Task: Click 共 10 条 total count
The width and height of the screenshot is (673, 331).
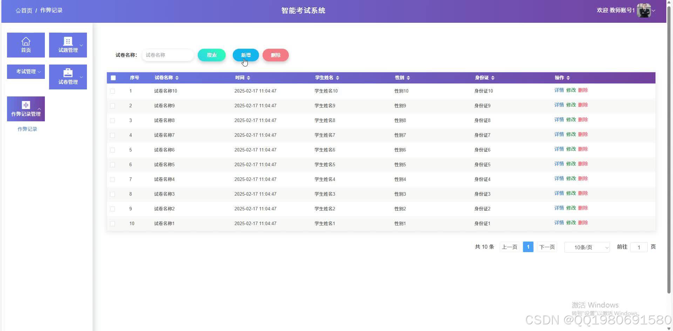Action: [484, 247]
